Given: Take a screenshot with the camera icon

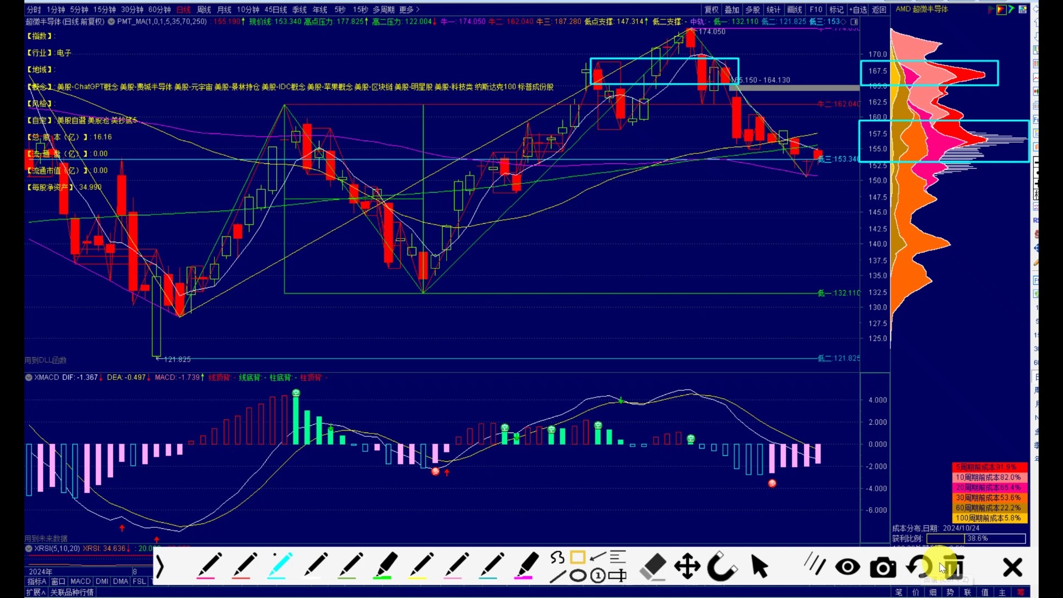Looking at the screenshot, I should coord(883,568).
